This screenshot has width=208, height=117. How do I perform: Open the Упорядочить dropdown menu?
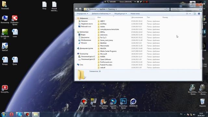82,14
